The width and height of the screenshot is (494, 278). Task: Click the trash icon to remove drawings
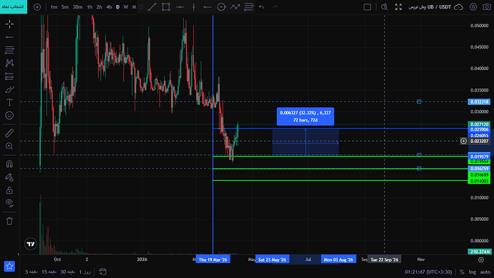(9, 221)
